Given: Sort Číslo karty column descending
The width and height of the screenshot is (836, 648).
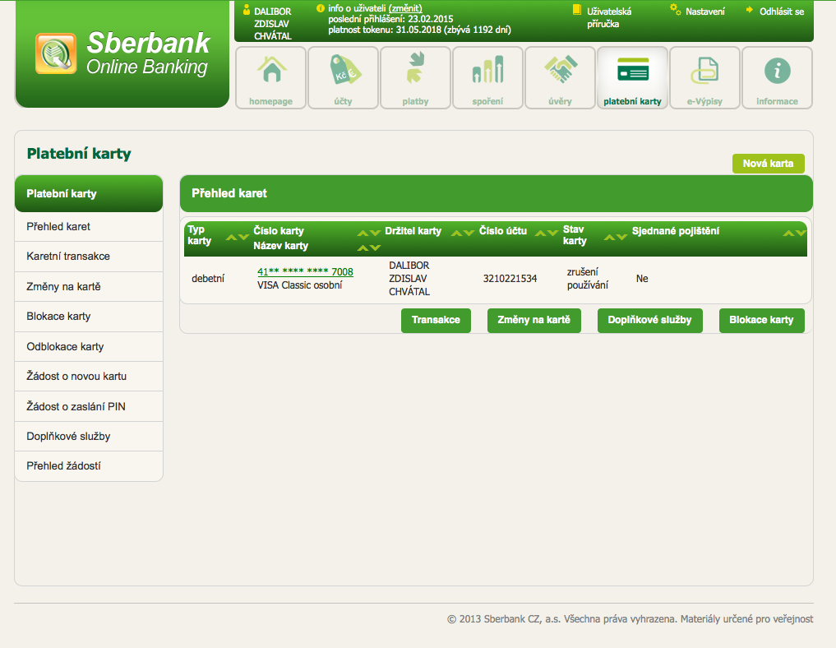Looking at the screenshot, I should click(376, 233).
